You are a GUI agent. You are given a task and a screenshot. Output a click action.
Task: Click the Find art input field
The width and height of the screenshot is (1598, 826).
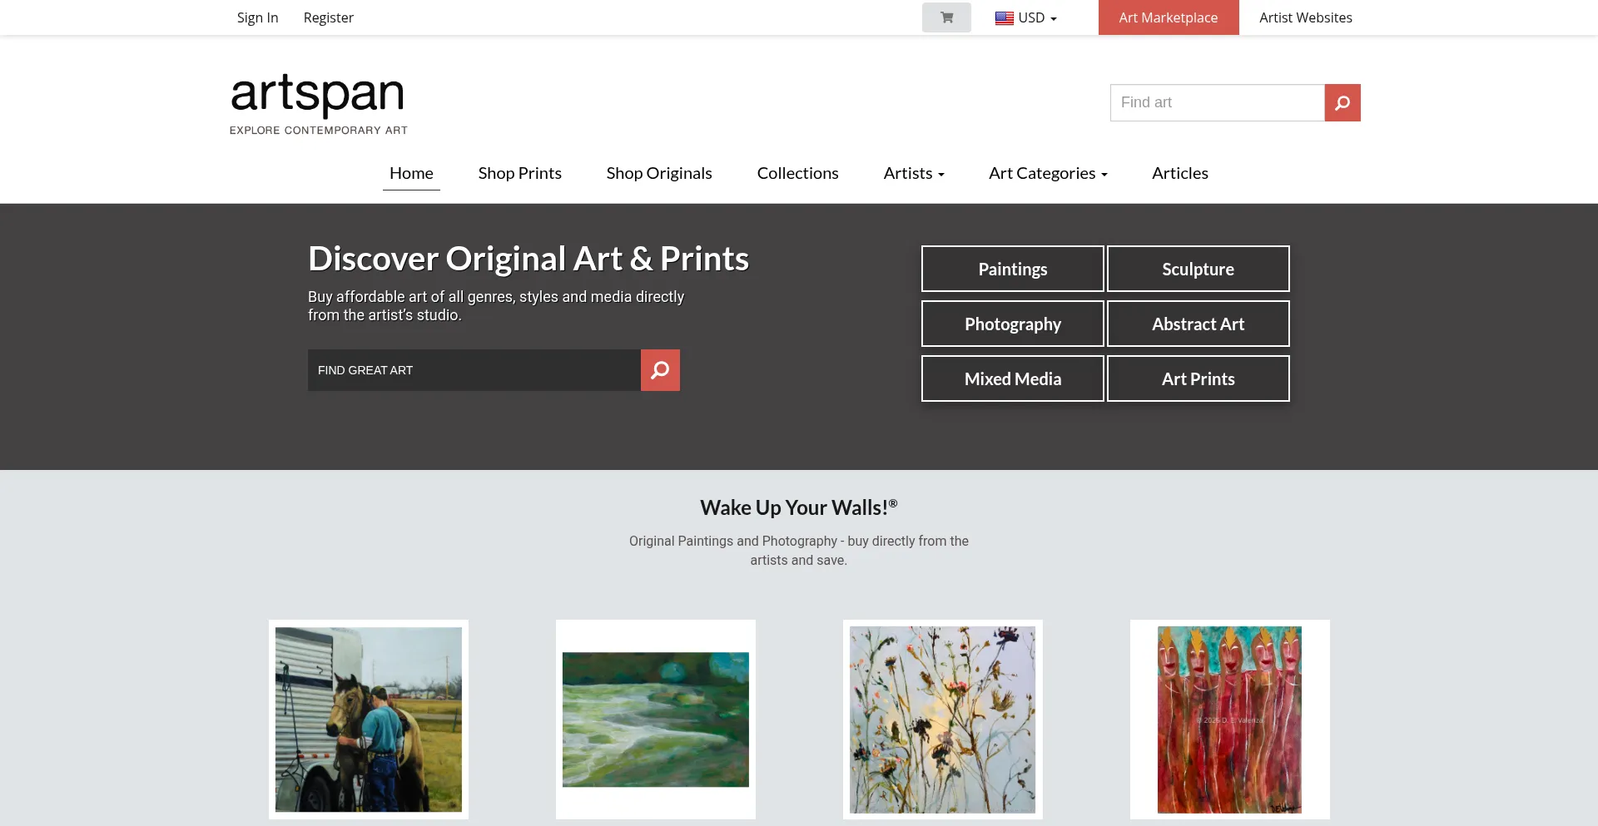(1217, 102)
